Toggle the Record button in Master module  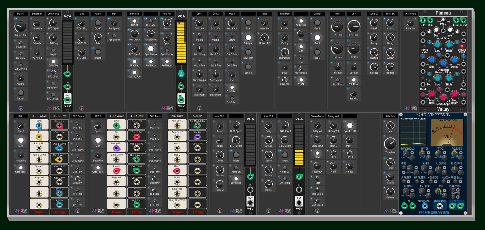click(21, 93)
